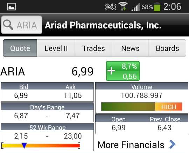The width and height of the screenshot is (189, 153).
Task: Tap the green 8,7% change button
Action: 123,71
